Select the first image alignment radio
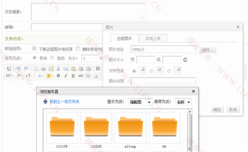Image resolution: width=248 pixels, height=152 pixels. 134,71
